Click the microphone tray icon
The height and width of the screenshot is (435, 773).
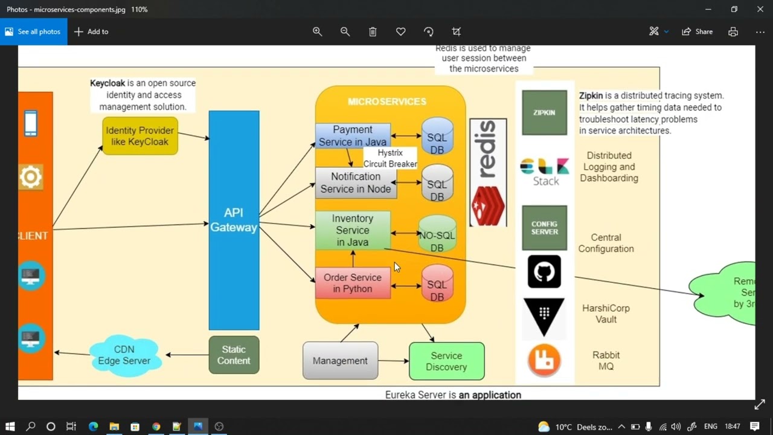coord(649,427)
